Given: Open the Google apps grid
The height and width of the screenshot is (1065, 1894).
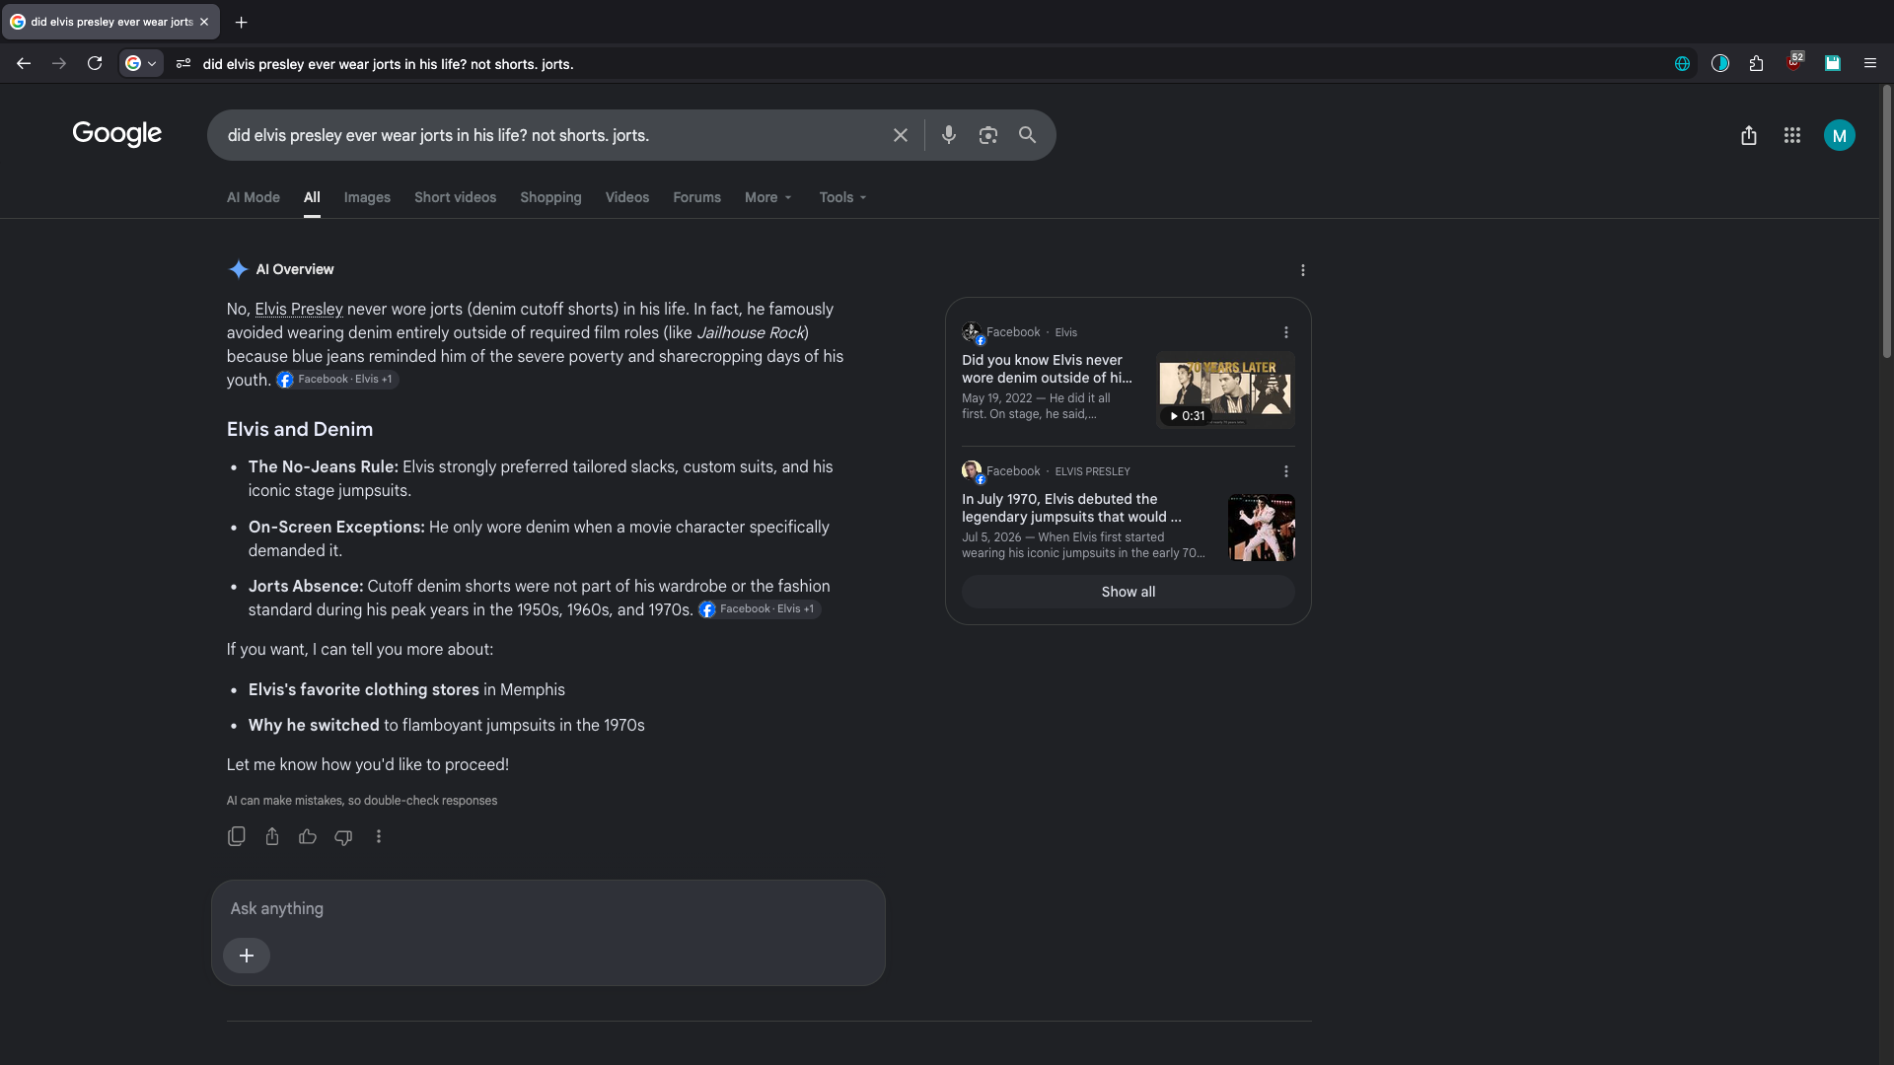Looking at the screenshot, I should [1791, 135].
